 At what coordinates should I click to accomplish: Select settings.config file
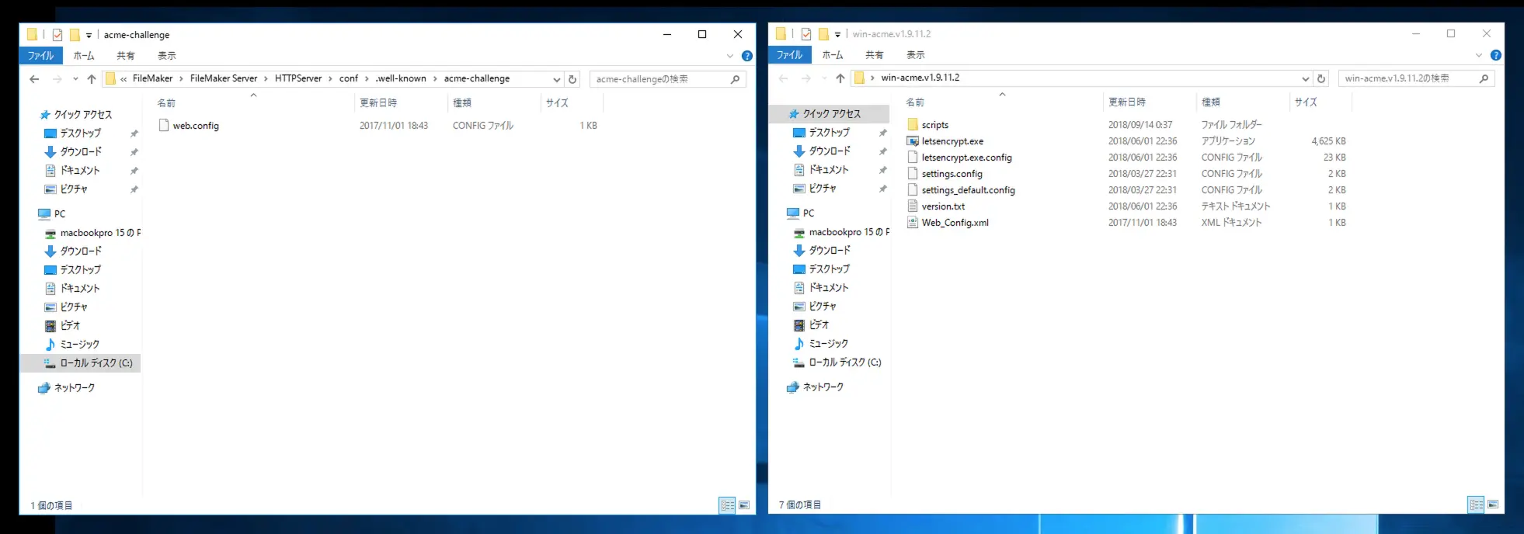point(952,174)
